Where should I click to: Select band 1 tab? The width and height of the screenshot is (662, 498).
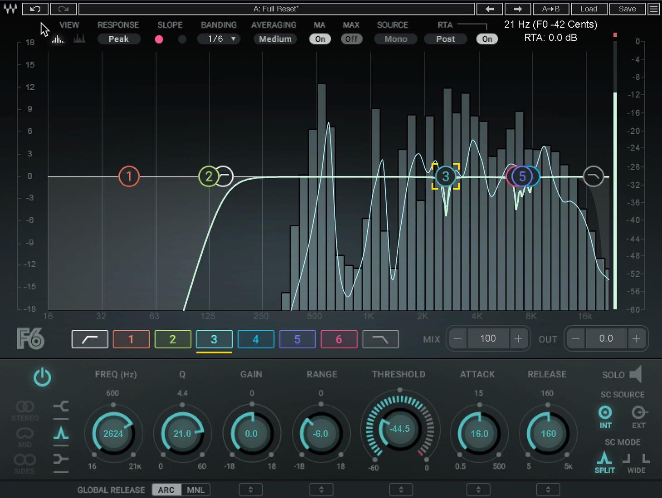[131, 339]
